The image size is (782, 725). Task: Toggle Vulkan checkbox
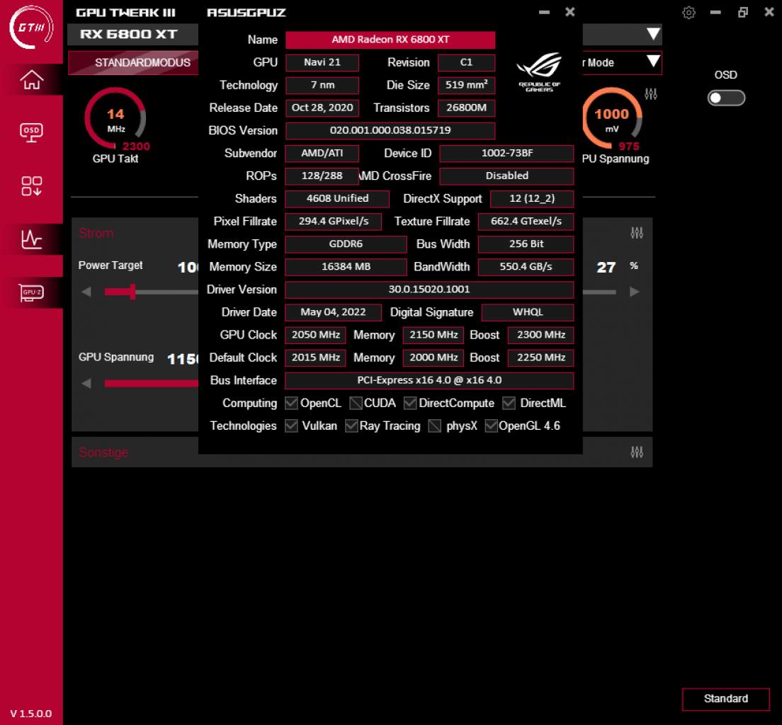coord(291,426)
